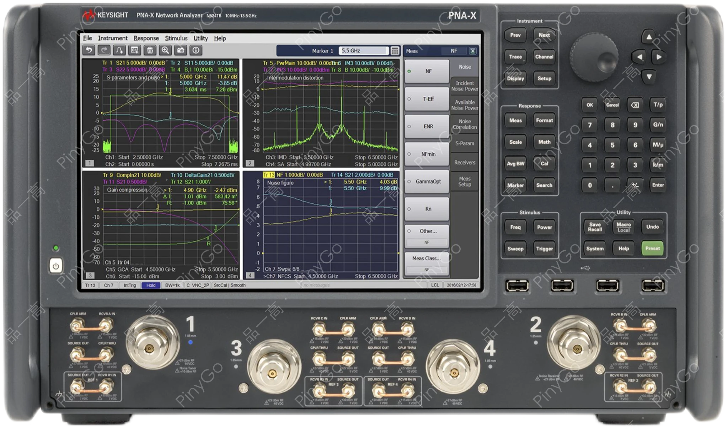Click the zoom magnifier toolbar icon

click(165, 50)
